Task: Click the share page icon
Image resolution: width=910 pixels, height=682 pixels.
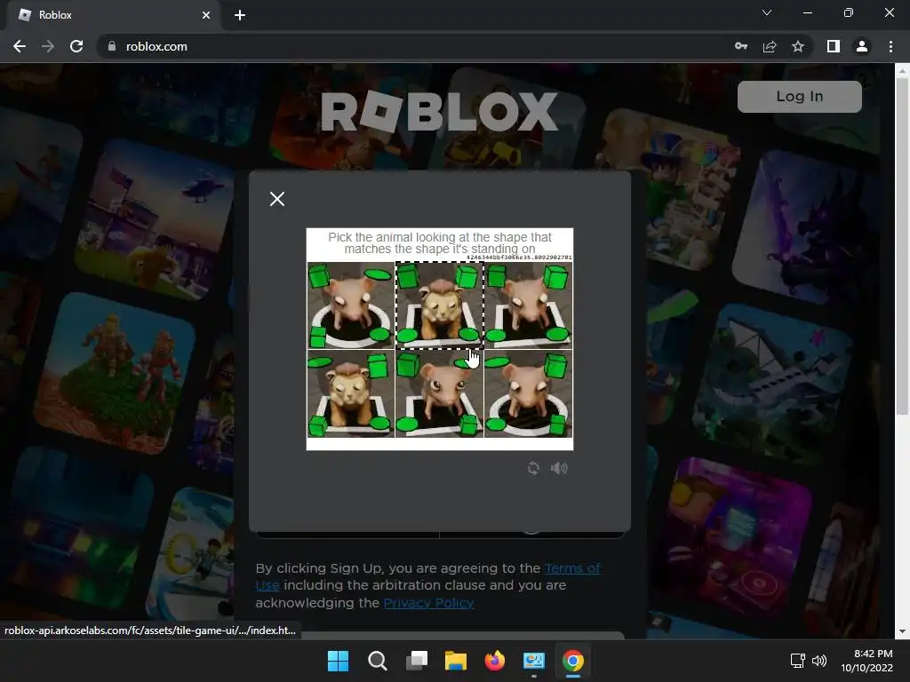Action: pos(770,46)
